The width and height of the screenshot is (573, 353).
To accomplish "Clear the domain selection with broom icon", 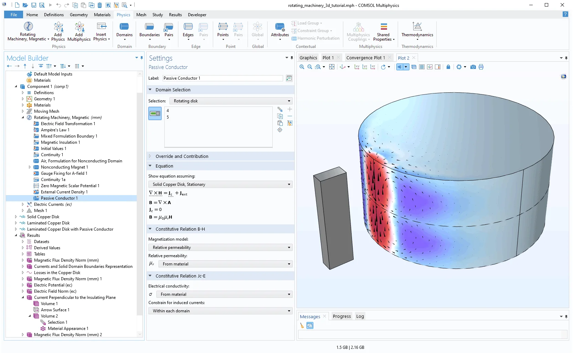I will (x=290, y=123).
